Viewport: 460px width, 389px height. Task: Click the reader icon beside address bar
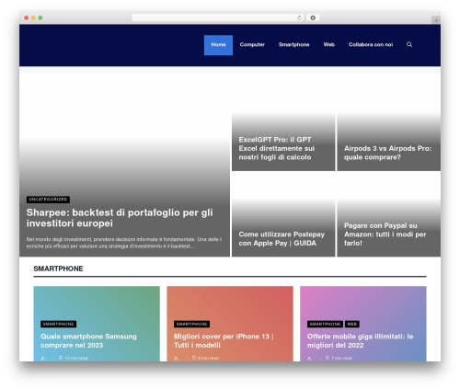pyautogui.click(x=313, y=17)
